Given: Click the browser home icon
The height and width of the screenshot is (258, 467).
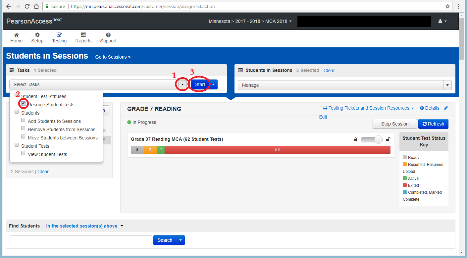Looking at the screenshot, I should [x=36, y=6].
